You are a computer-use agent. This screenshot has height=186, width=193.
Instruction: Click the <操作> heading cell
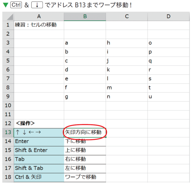[39, 124]
